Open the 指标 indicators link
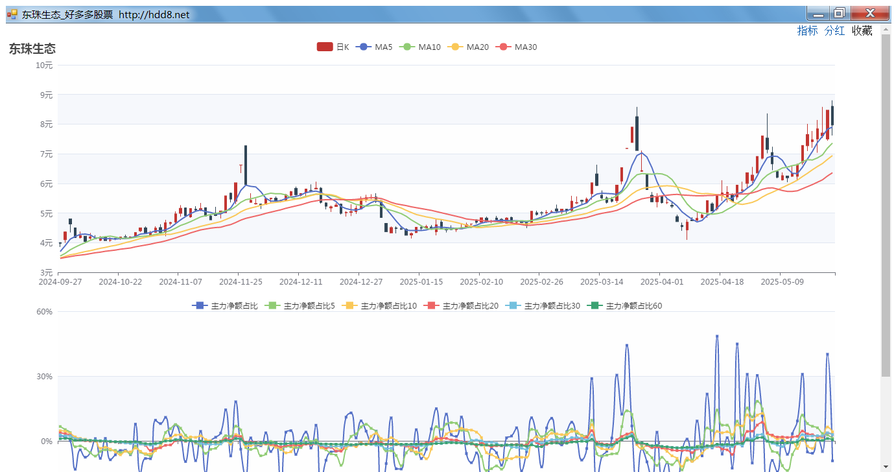Screen dimensions: 894x472 point(807,30)
